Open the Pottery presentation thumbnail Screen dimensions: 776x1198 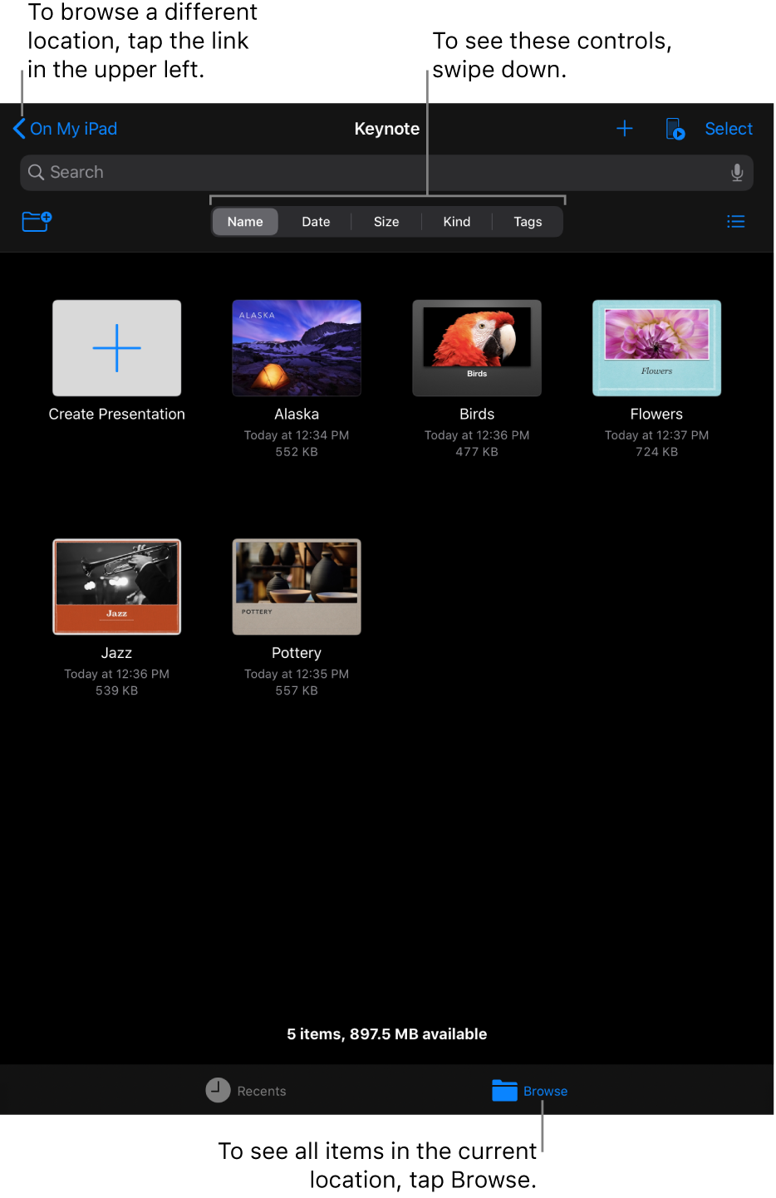click(297, 587)
